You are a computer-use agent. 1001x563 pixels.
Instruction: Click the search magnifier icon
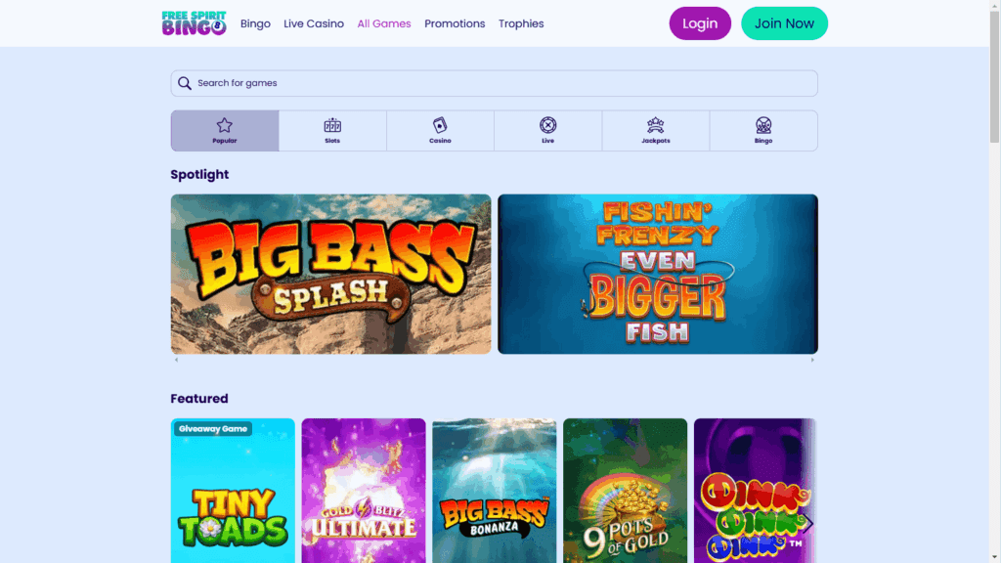click(x=185, y=83)
